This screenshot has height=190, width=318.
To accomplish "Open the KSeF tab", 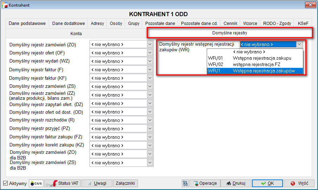I will [x=303, y=24].
